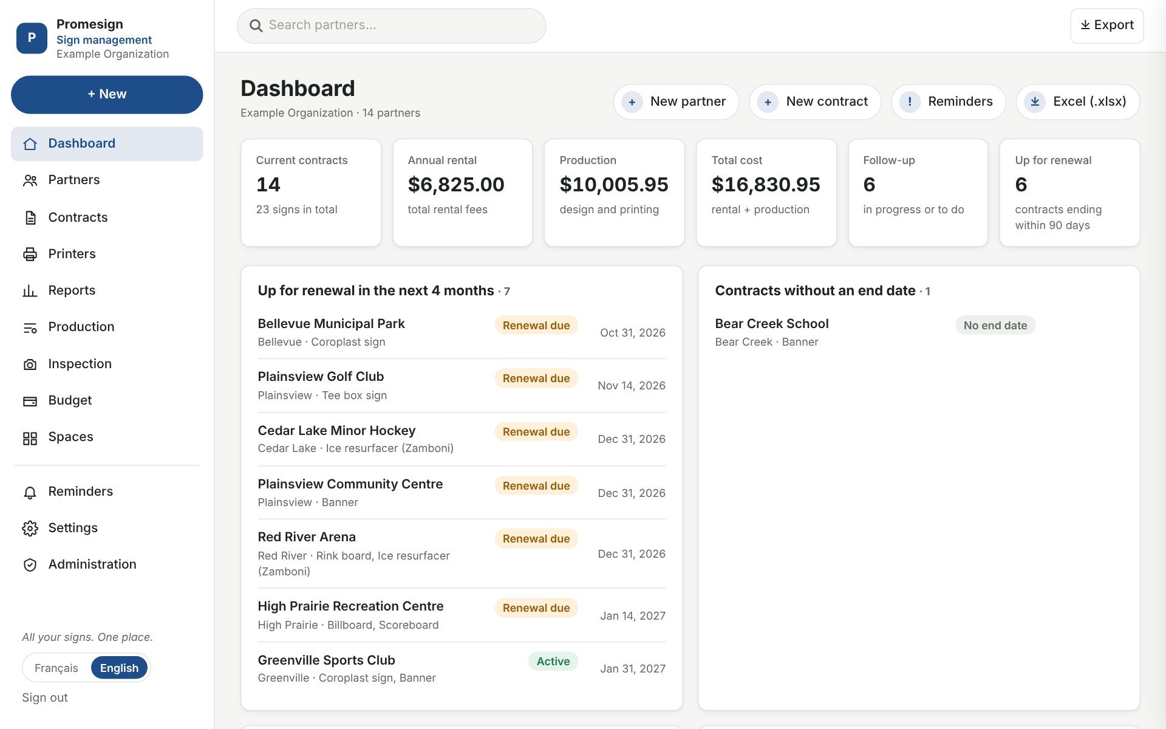Open Cedar Lake Minor Hockey contract

(462, 439)
